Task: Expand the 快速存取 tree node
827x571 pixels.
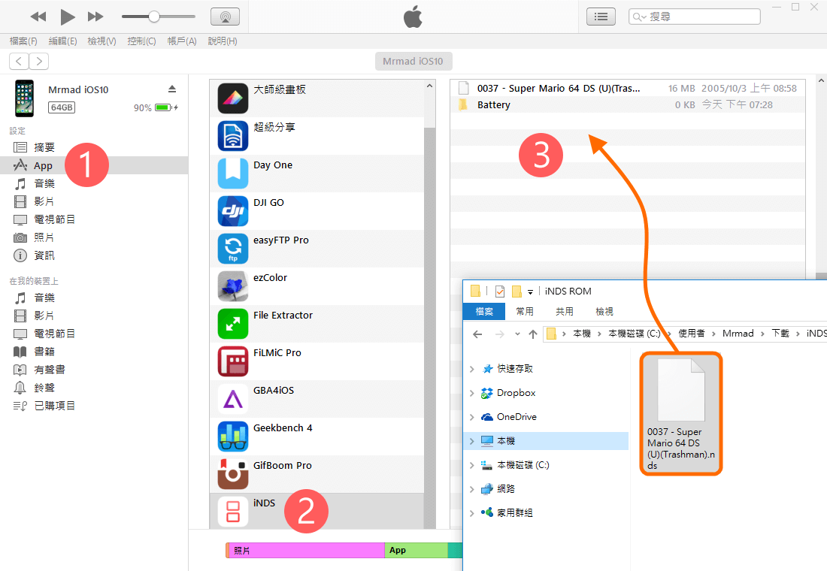Action: [472, 369]
